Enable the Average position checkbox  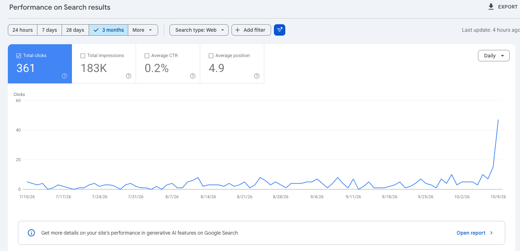[211, 56]
